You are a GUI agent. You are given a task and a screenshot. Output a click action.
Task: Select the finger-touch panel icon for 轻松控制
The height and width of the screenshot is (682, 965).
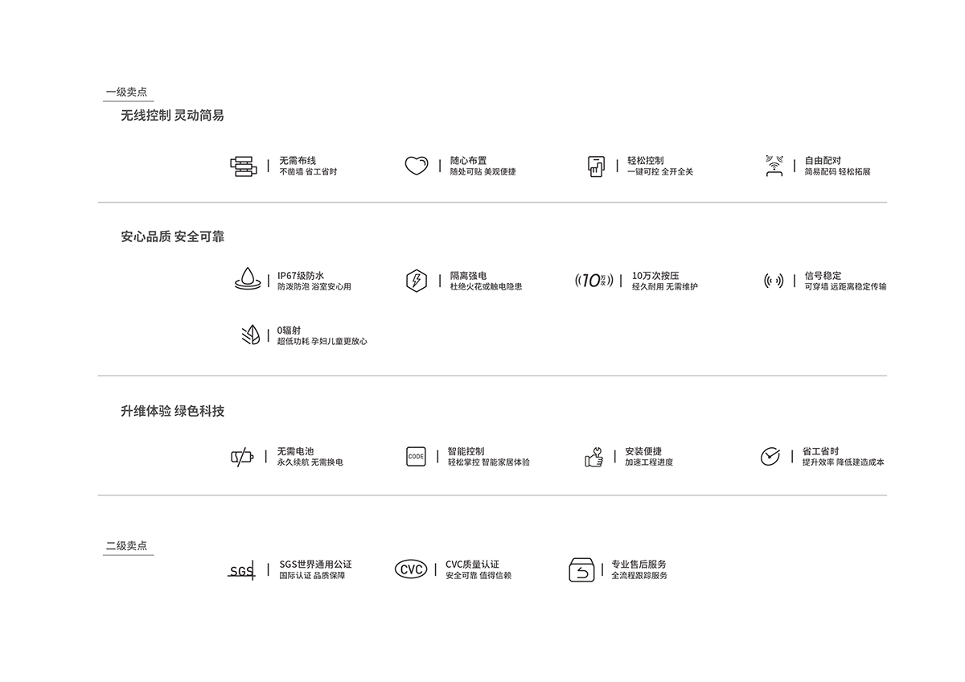tap(595, 166)
